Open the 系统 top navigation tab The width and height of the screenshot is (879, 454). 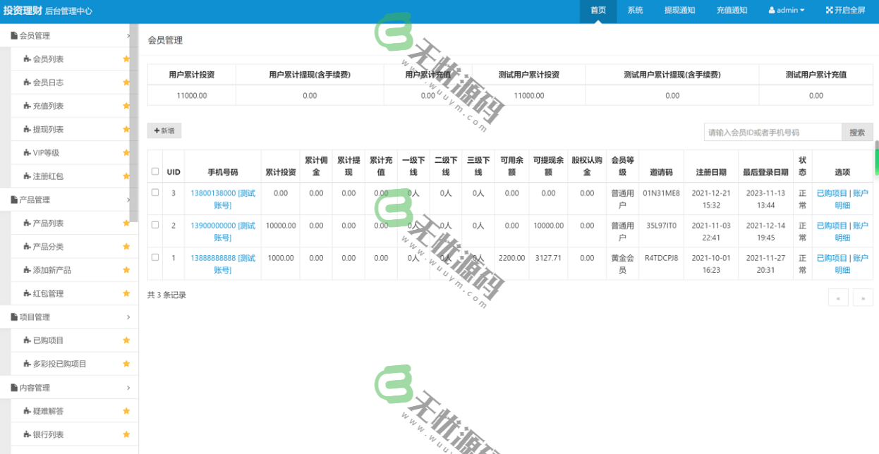(x=635, y=11)
